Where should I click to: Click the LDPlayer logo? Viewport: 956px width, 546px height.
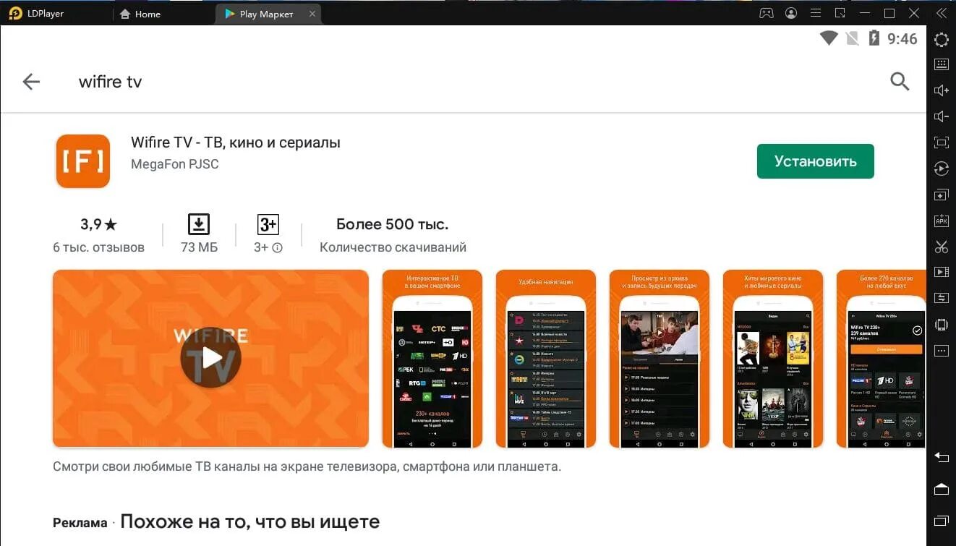click(x=16, y=14)
